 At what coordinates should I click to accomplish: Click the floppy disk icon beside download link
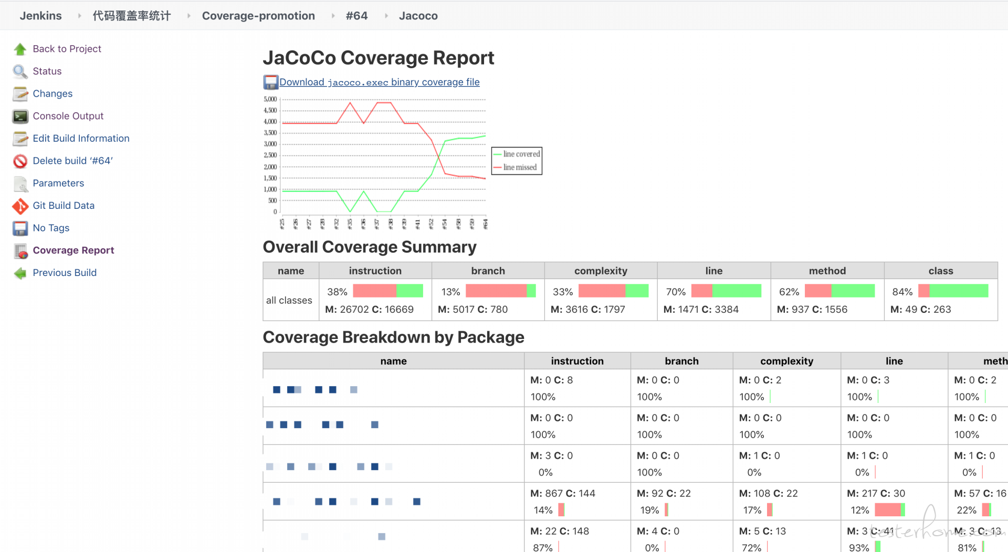pos(270,82)
